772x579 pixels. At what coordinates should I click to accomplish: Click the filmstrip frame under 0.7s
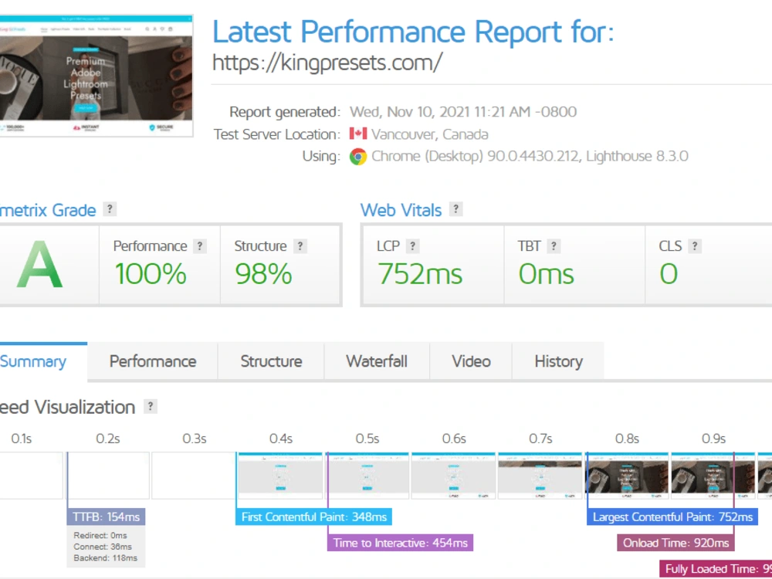tap(540, 476)
